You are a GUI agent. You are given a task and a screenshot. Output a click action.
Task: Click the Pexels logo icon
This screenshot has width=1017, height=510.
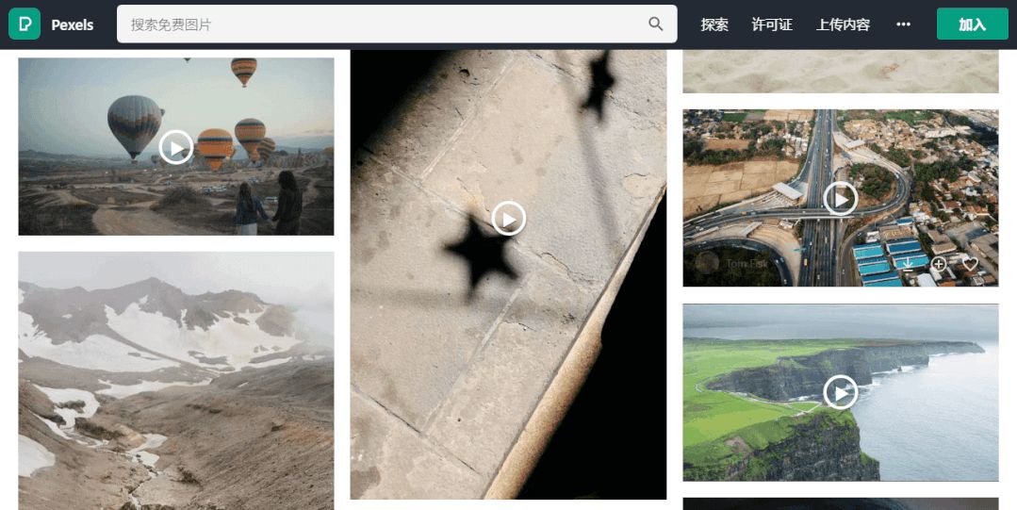[x=25, y=24]
